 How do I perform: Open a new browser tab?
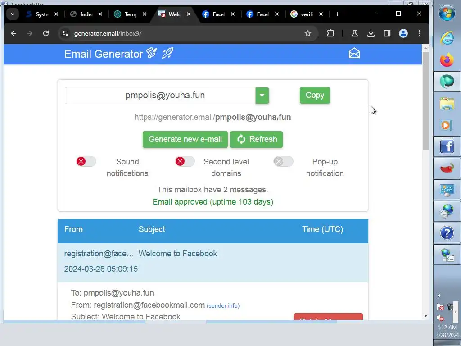337,14
